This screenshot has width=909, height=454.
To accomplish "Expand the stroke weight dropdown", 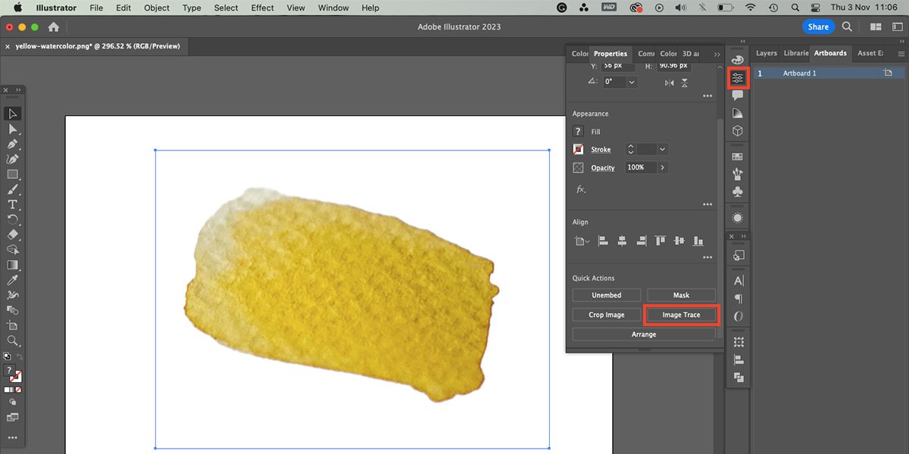I will click(663, 150).
